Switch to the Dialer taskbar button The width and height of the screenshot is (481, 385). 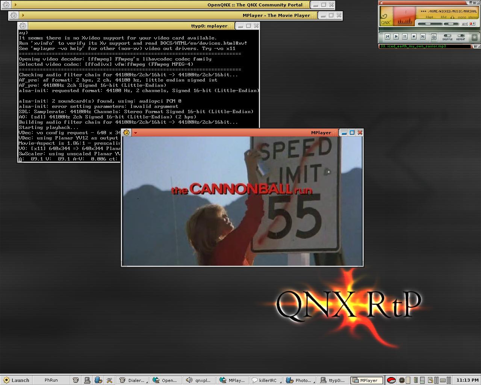(132, 380)
